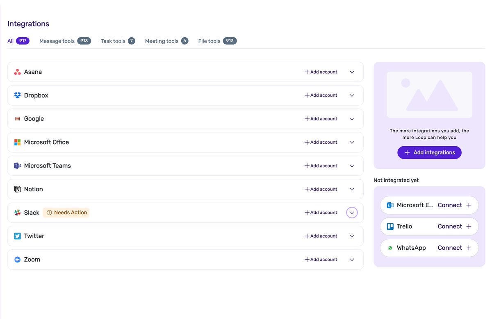Click the Zoom row name
Image resolution: width=492 pixels, height=319 pixels.
click(x=32, y=260)
